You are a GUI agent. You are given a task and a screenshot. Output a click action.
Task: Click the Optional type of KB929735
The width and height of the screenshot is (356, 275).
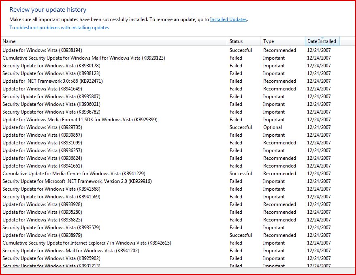[273, 127]
